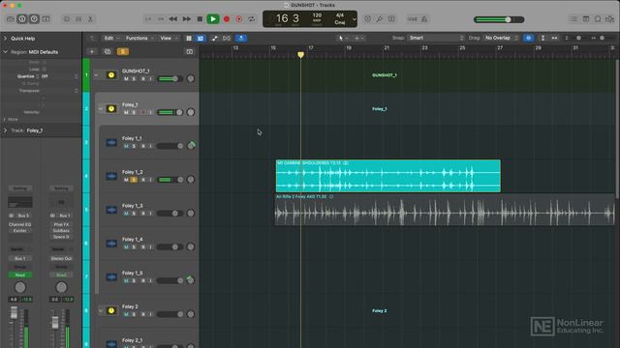620x348 pixels.
Task: Unsolo the Foley 1_2 track
Action: point(134,180)
